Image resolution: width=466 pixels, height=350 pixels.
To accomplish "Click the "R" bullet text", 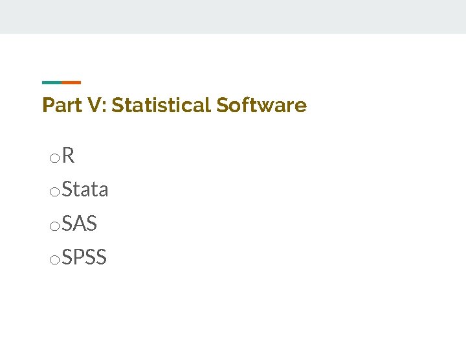I will coord(69,156).
